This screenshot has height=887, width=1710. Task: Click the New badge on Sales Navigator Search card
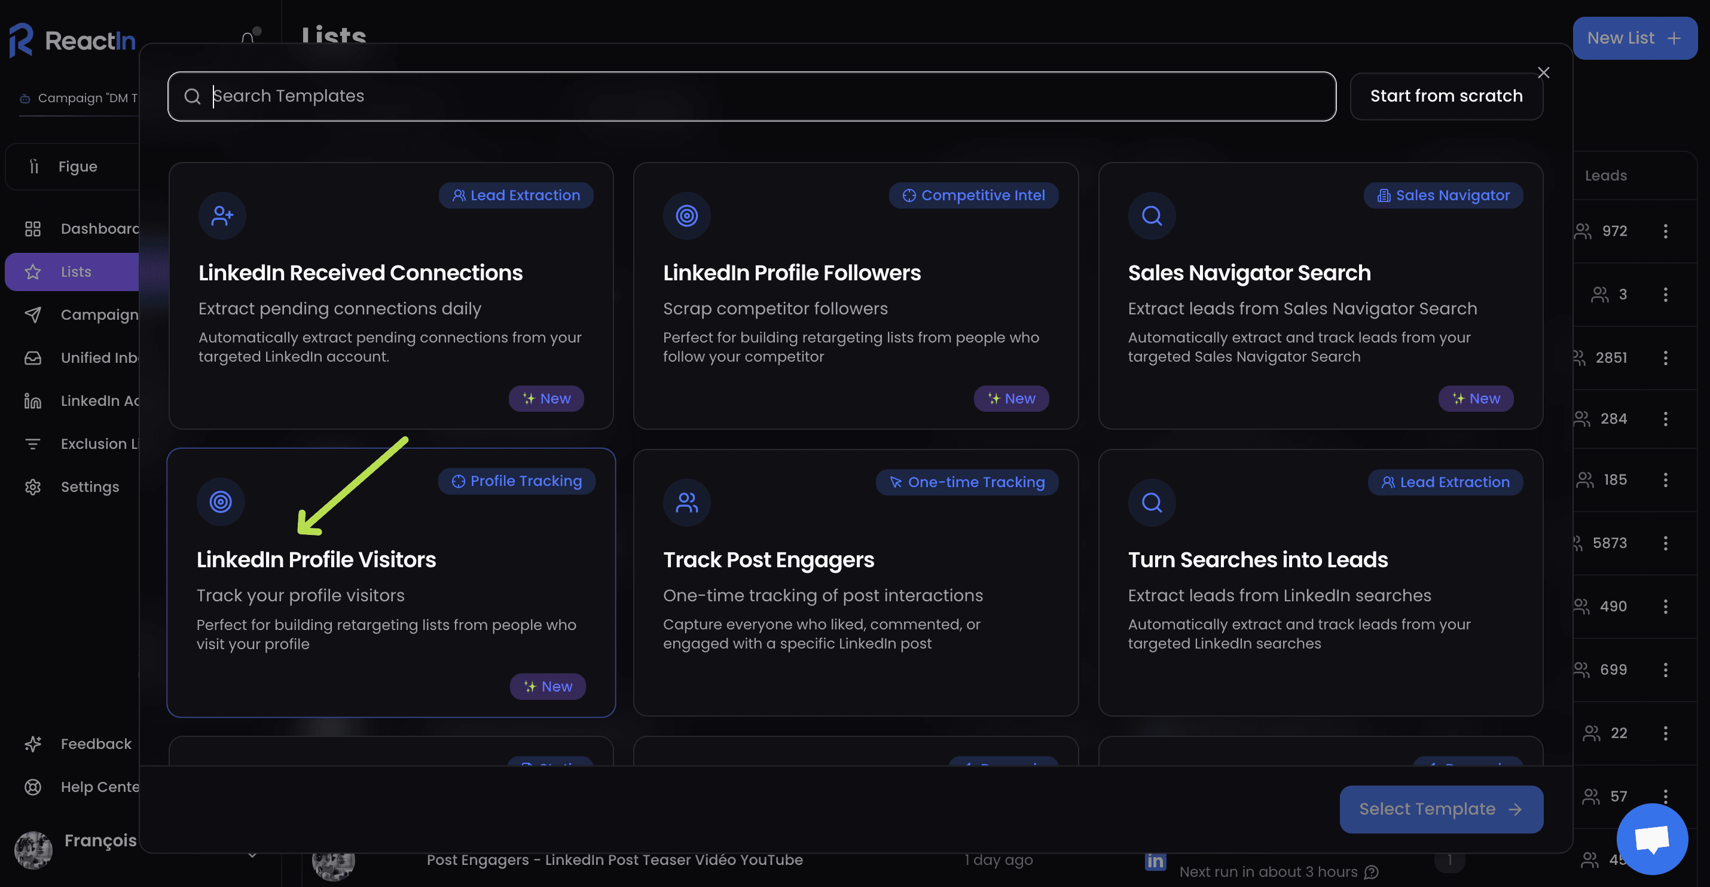pyautogui.click(x=1476, y=399)
